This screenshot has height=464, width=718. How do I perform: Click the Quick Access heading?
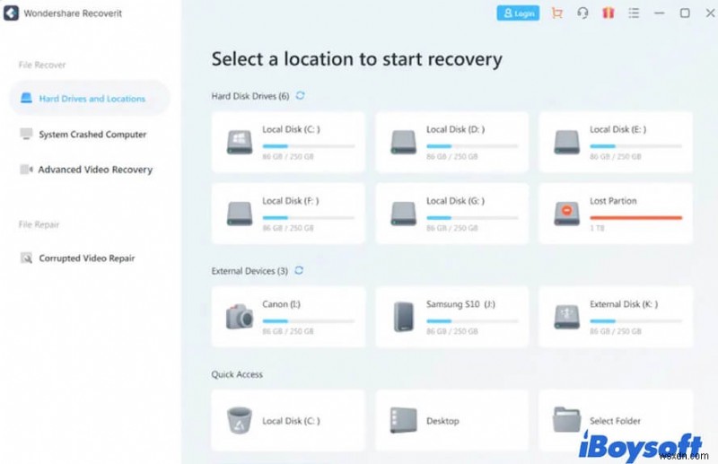coord(237,374)
